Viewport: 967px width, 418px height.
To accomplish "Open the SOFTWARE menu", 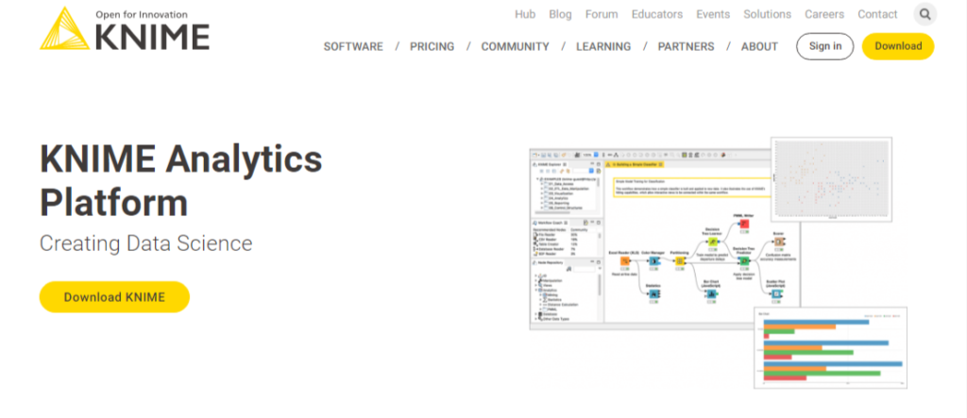I will point(353,47).
